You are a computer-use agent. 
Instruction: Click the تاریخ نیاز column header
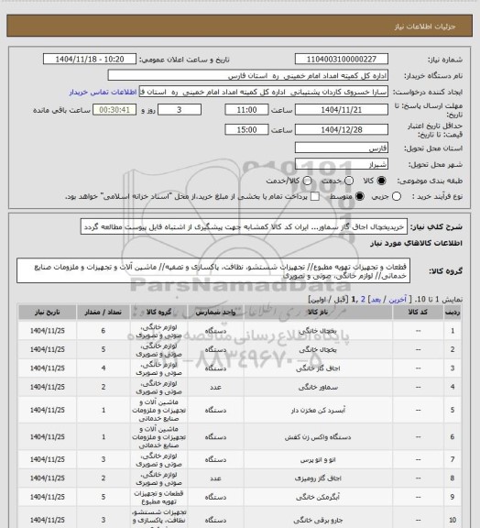(47, 313)
